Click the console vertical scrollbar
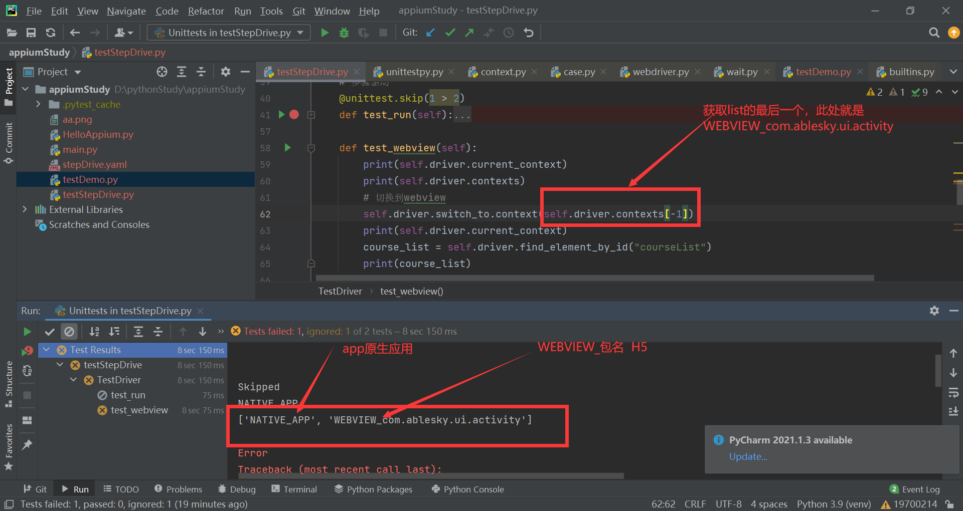Viewport: 963px width, 511px height. 938,370
